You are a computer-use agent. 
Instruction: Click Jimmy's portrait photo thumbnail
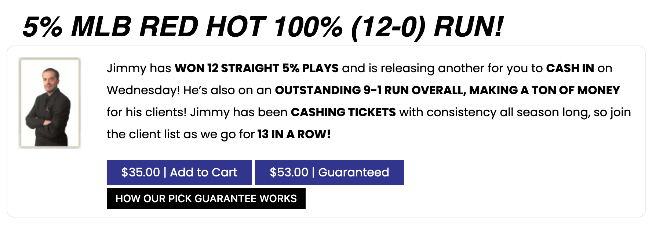point(50,103)
